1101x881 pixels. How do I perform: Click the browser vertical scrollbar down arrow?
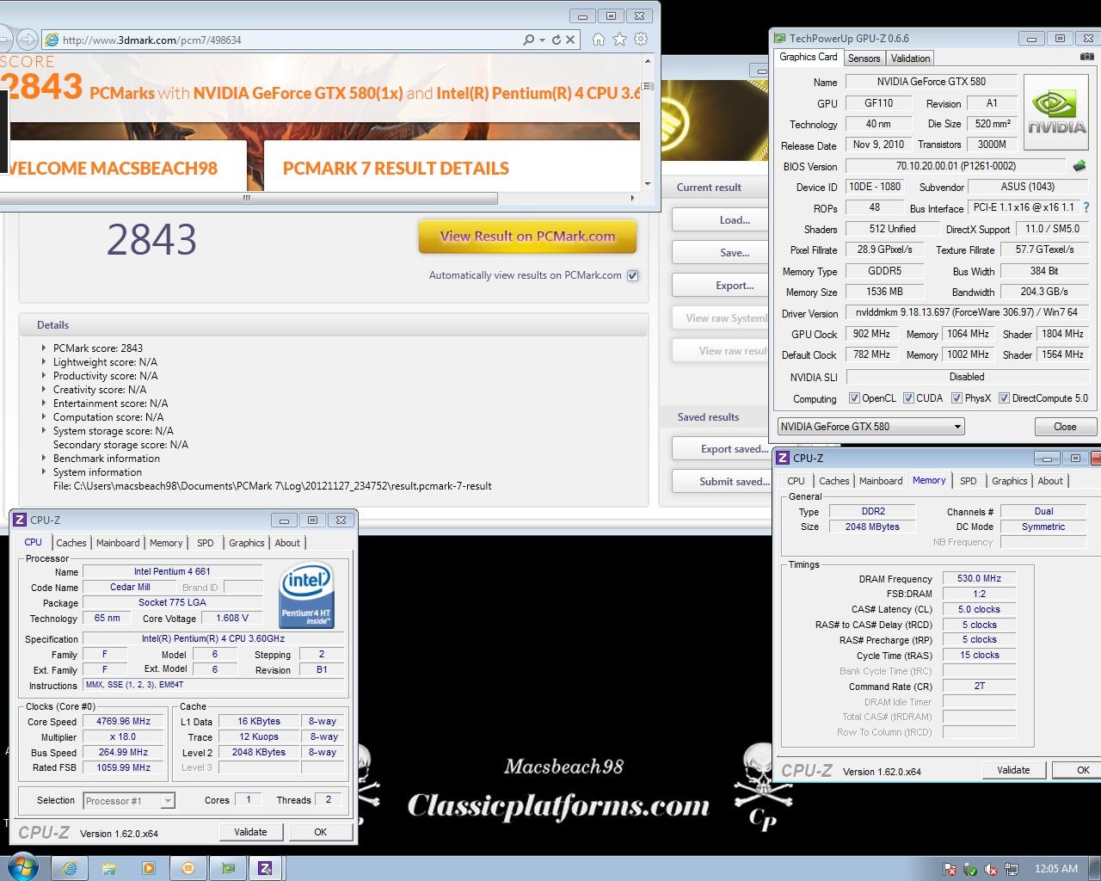[648, 183]
